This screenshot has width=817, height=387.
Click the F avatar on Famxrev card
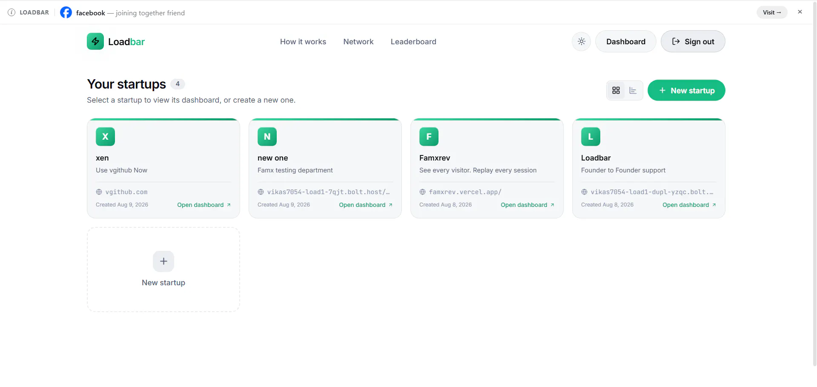click(429, 137)
